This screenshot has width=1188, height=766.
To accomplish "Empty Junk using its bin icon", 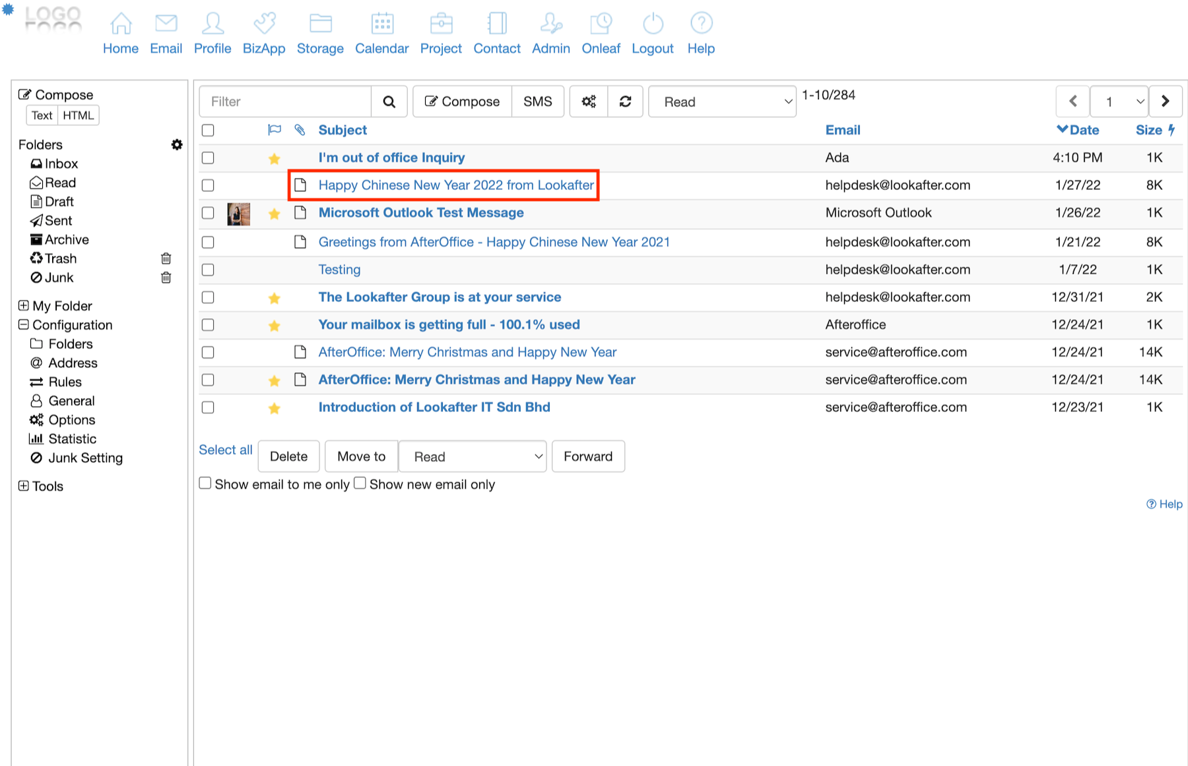I will click(166, 278).
